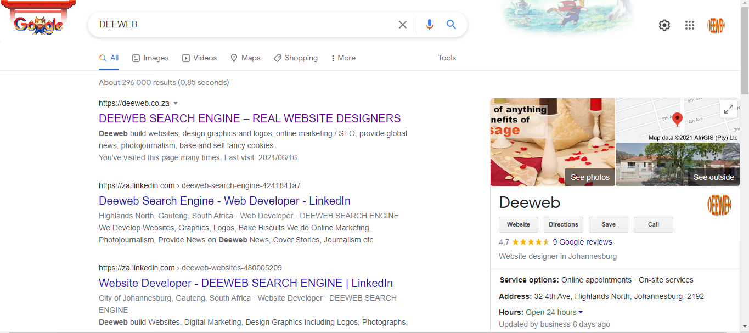Clear the search box with the X icon
The image size is (749, 333).
403,25
